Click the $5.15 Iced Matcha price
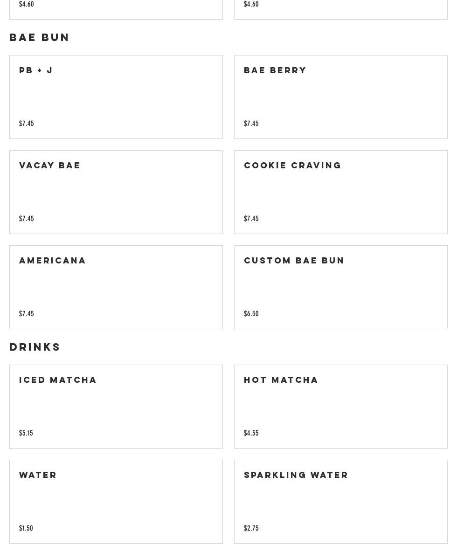This screenshot has height=553, width=450. pyautogui.click(x=26, y=433)
